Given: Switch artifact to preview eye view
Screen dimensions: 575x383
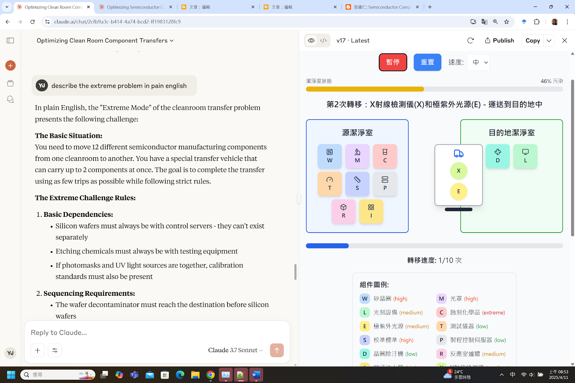Looking at the screenshot, I should 311,41.
